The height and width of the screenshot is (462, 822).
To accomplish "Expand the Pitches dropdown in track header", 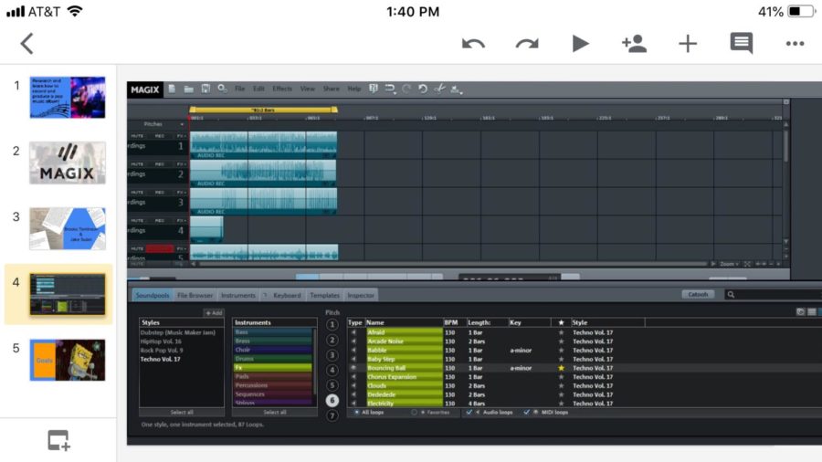I will click(x=182, y=125).
